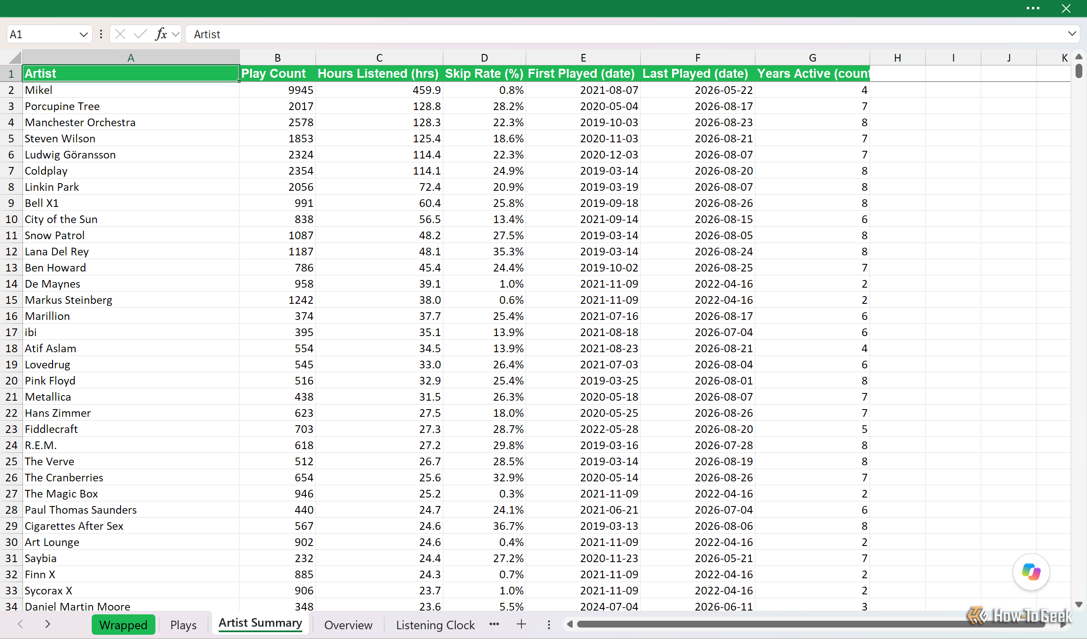Open sheet tab options vertical dots
1087x639 pixels.
tap(549, 624)
